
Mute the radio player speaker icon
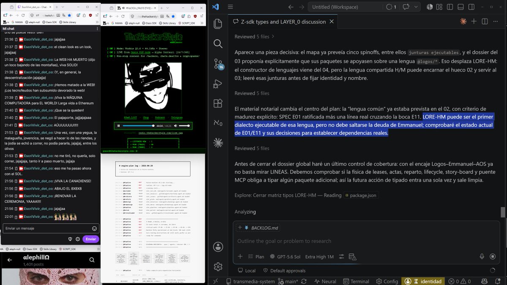click(176, 125)
